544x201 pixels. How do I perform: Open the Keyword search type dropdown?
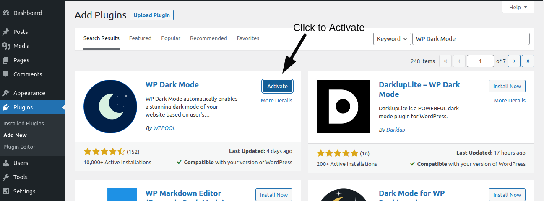click(x=392, y=39)
